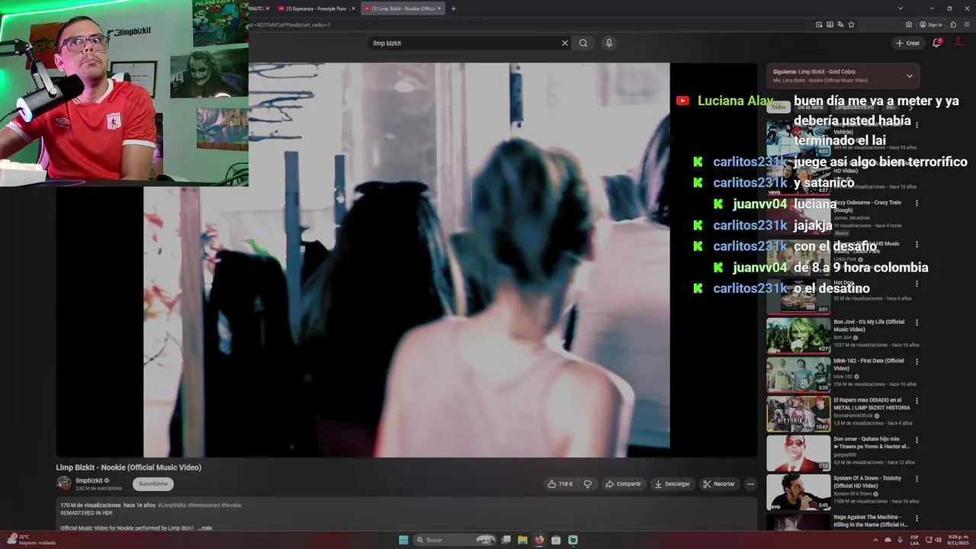Viewport: 976px width, 549px height.
Task: Open options for 'Rage Against The Machine' video
Action: pos(917,518)
